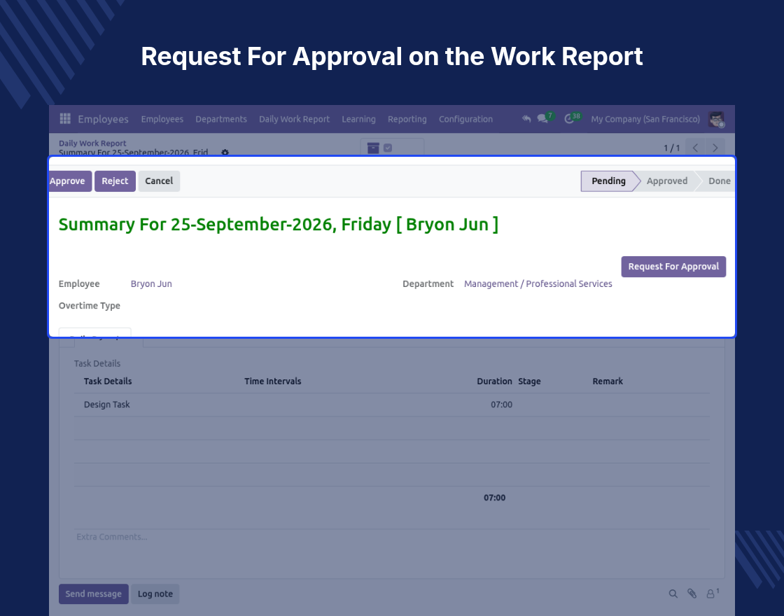Click the Overtime Type field label

click(90, 305)
